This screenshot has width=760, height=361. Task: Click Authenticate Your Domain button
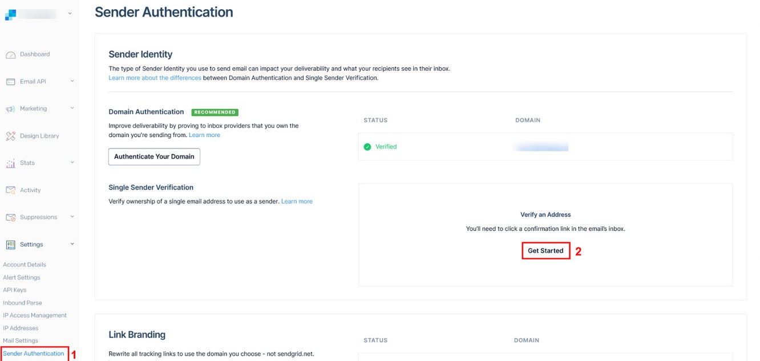(154, 157)
